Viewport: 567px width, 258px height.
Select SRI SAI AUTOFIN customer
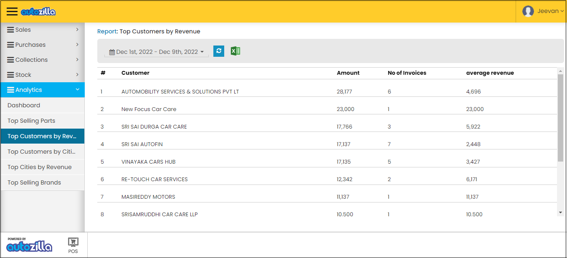click(x=142, y=144)
